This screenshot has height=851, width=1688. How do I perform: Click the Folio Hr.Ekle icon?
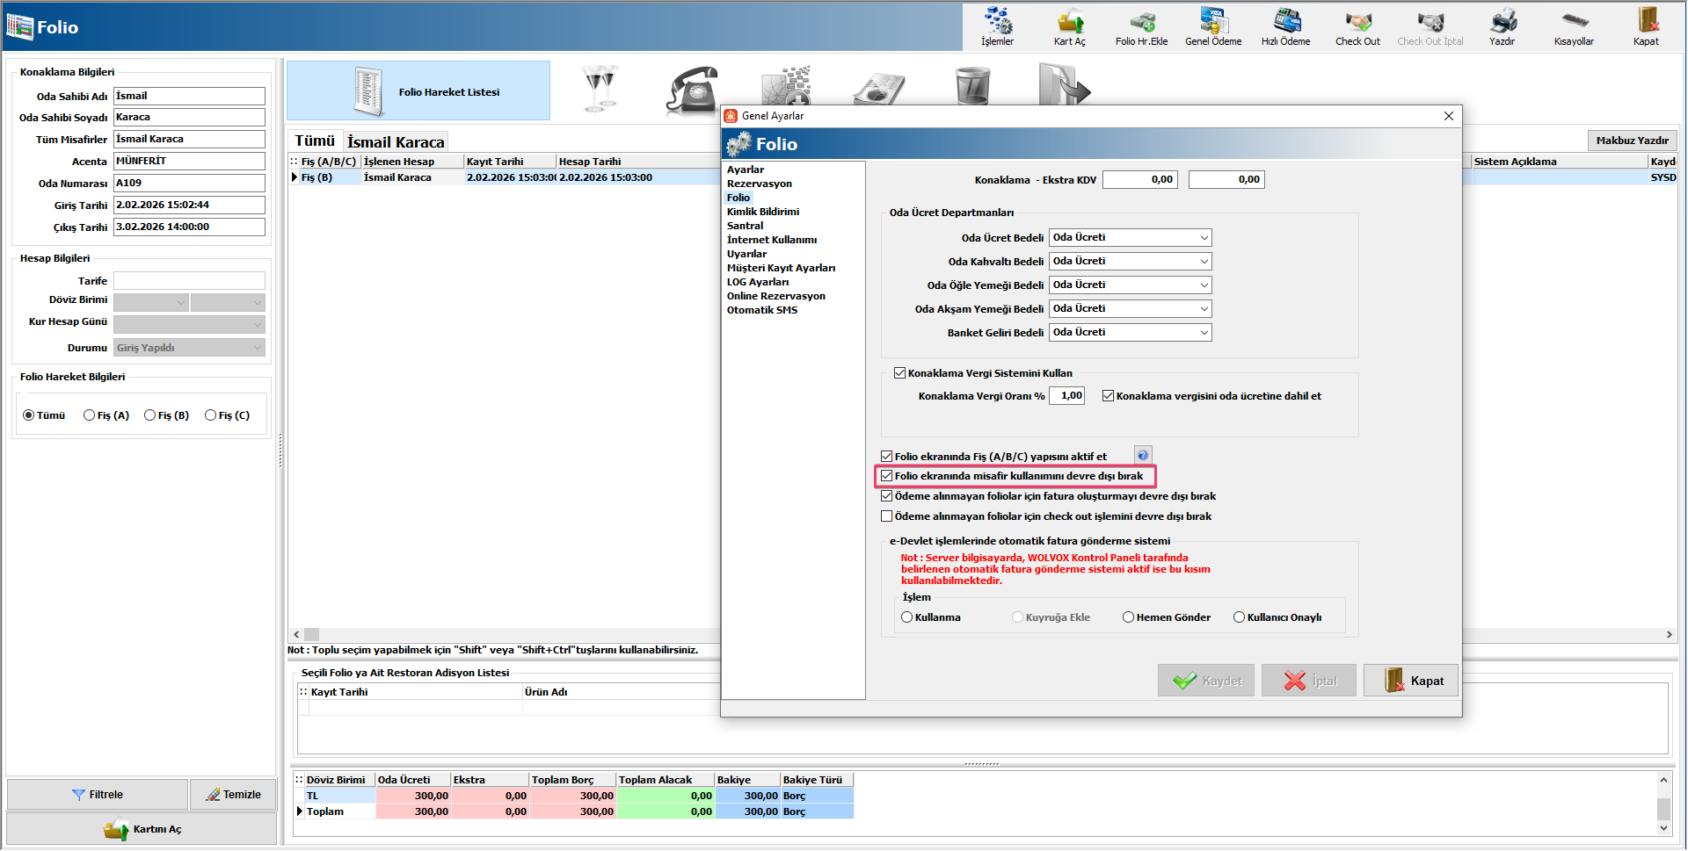coord(1141,26)
